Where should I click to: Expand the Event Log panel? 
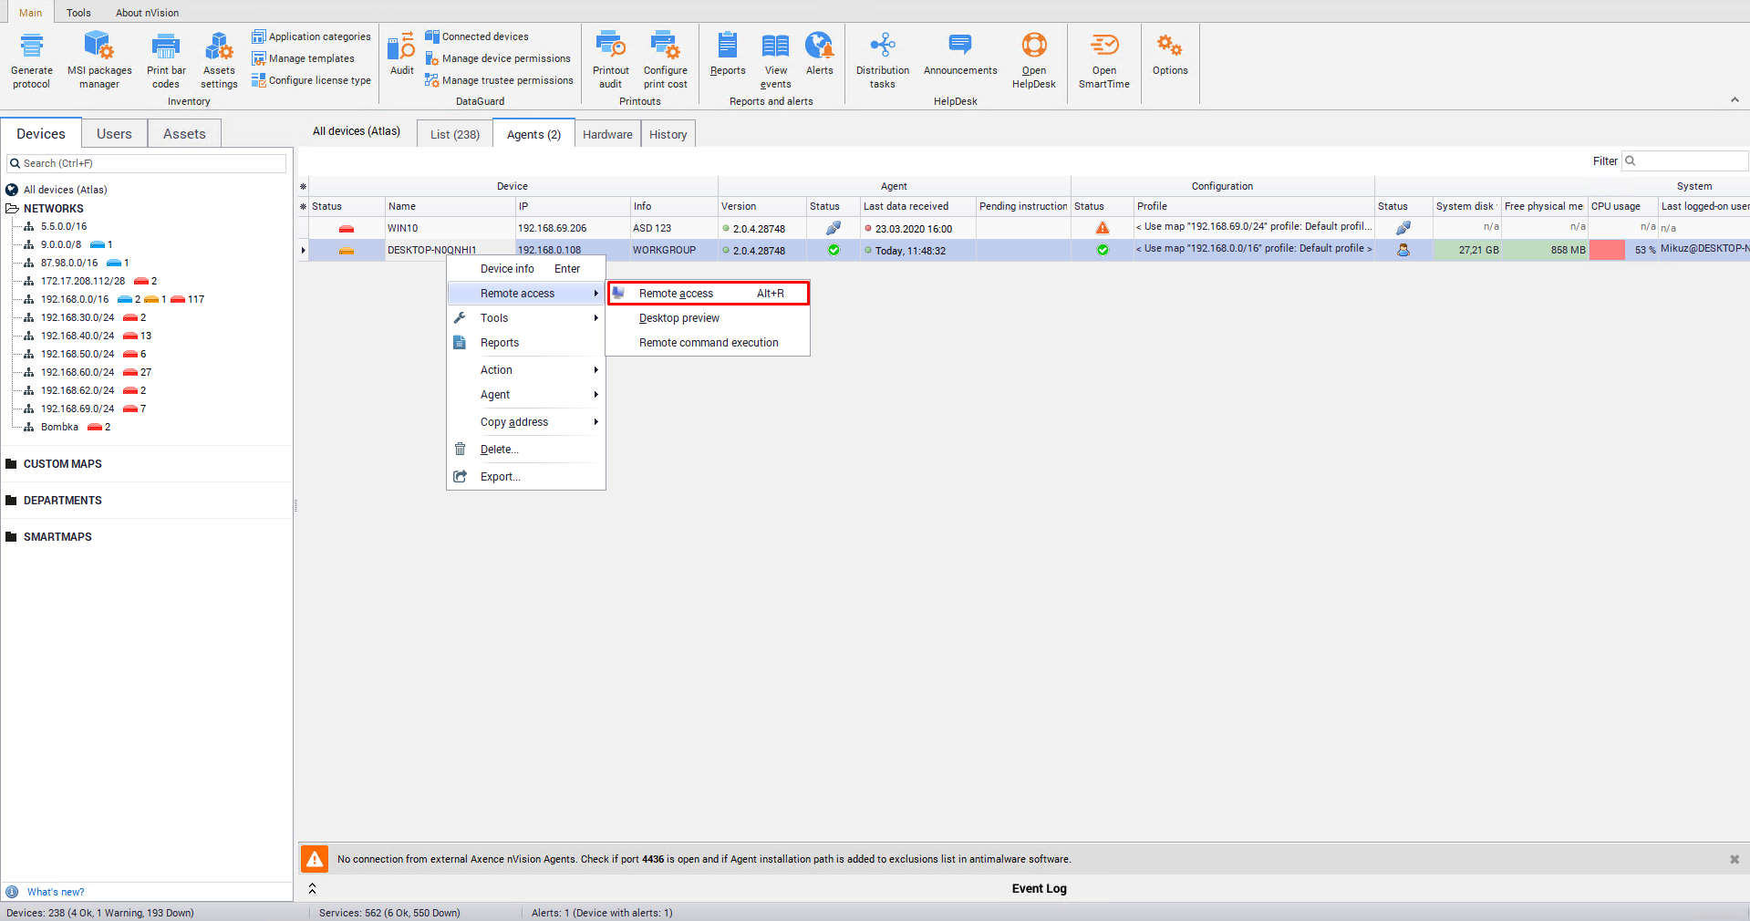tap(312, 888)
